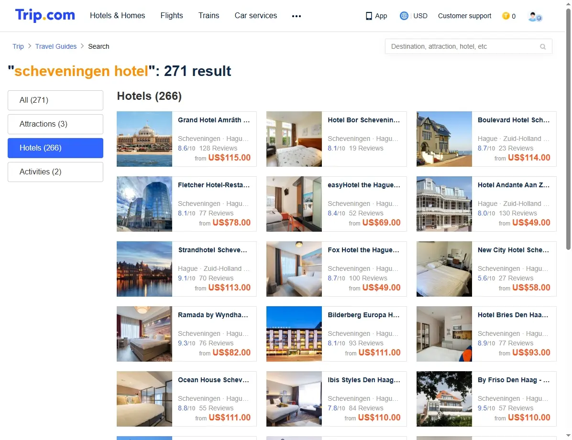Viewport: 572px width, 440px height.
Task: Open Fletcher Hotel-Restaurant thumbnail
Action: (x=144, y=204)
